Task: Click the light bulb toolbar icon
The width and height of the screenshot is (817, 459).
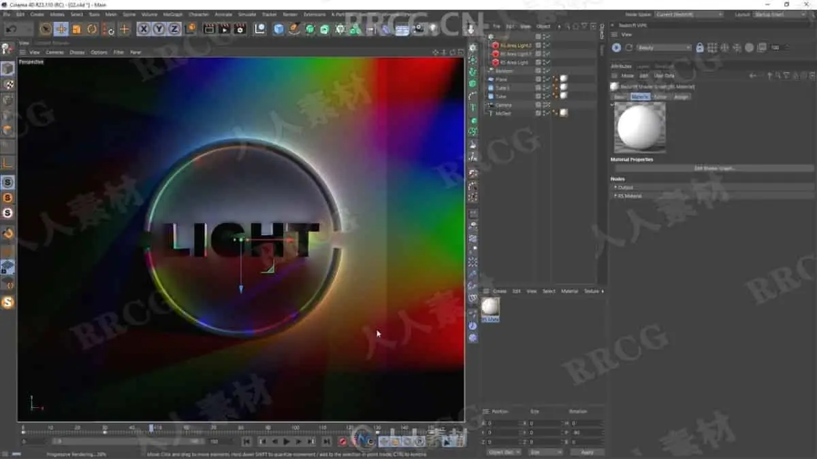Action: 432,29
